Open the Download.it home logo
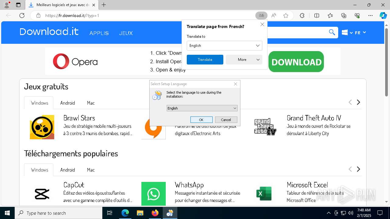The height and width of the screenshot is (219, 390). [x=49, y=32]
